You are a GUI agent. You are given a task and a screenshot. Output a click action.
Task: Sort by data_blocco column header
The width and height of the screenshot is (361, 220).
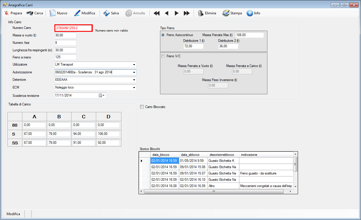point(165,155)
